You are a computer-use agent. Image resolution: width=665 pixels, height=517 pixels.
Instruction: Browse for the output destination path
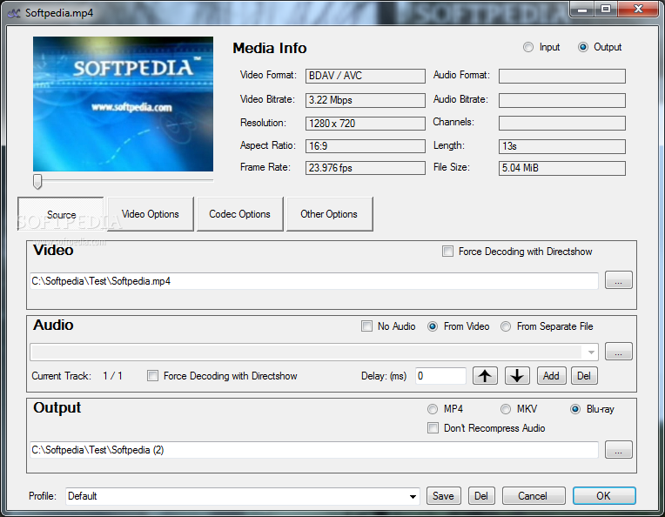tap(618, 450)
